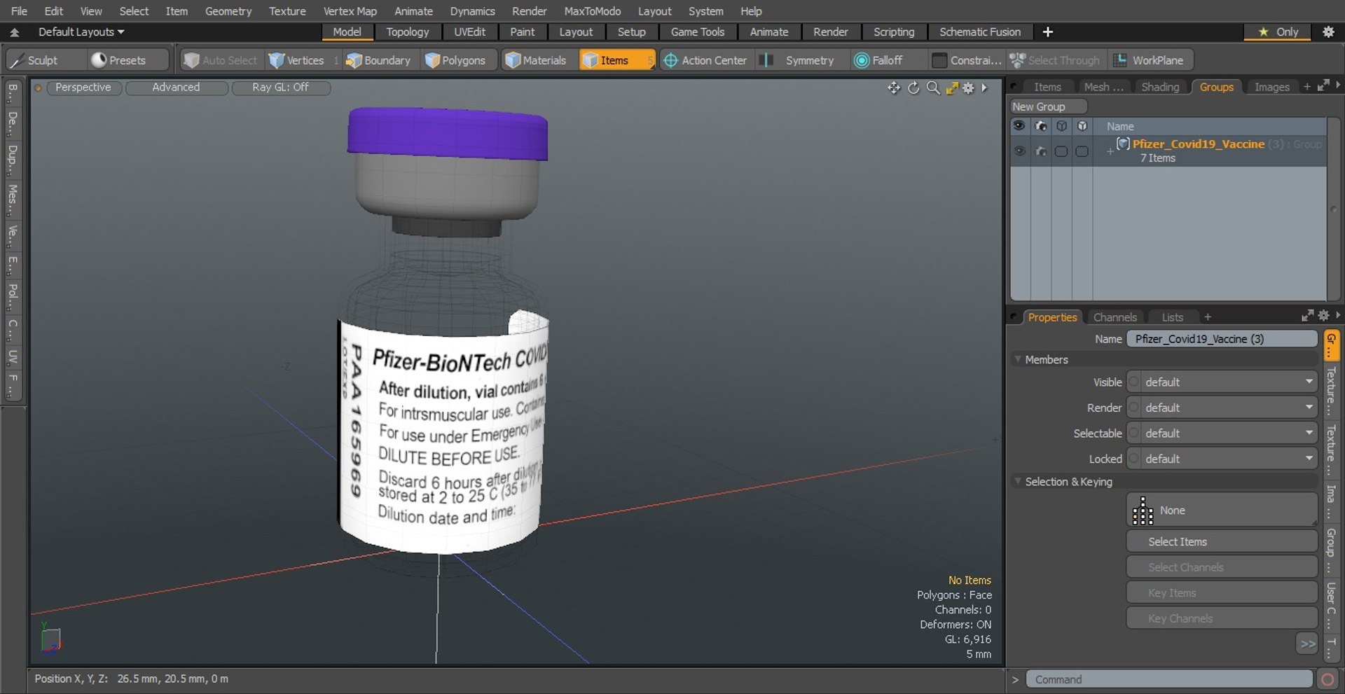The image size is (1345, 694).
Task: Click the New Group button
Action: 1049,106
